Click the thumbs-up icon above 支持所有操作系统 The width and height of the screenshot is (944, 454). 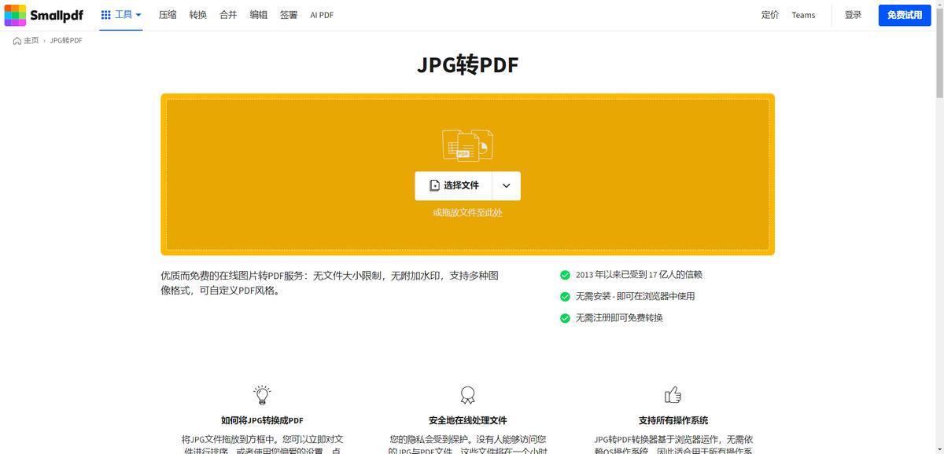(x=673, y=394)
